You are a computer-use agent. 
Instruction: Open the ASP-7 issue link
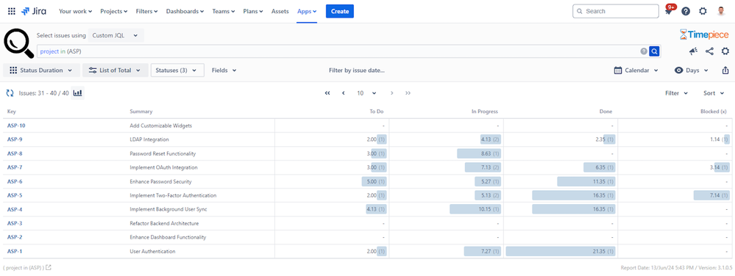[x=15, y=167]
